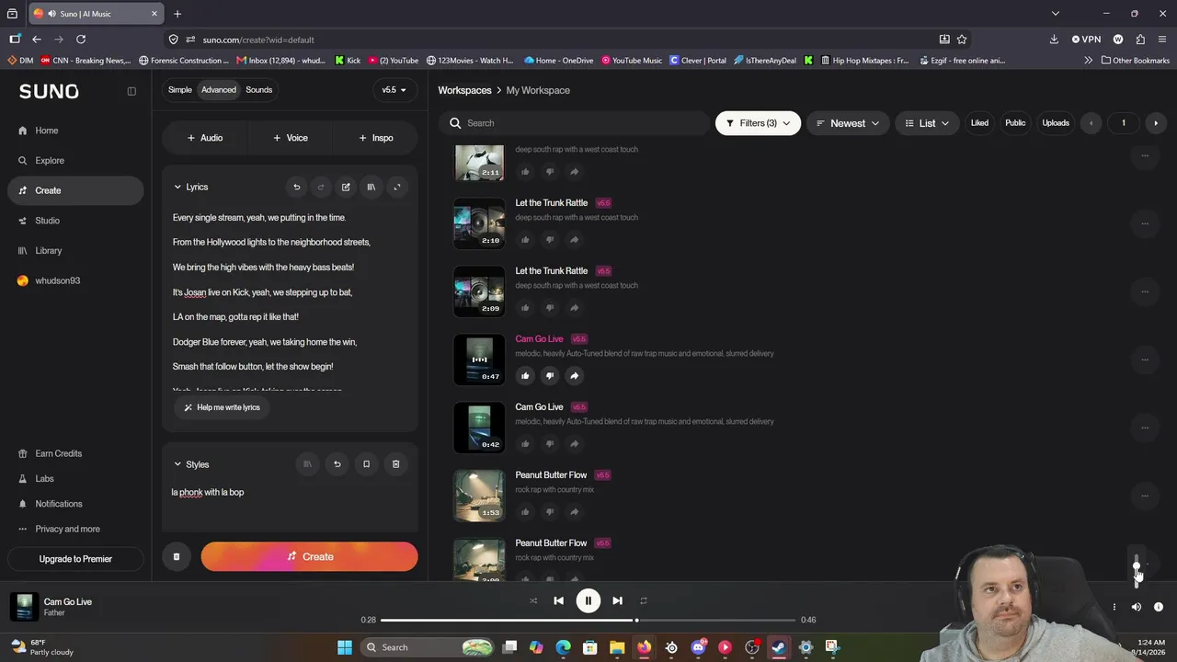
Task: Open the first Peanut Butter Flow thumbnail
Action: coord(479,496)
